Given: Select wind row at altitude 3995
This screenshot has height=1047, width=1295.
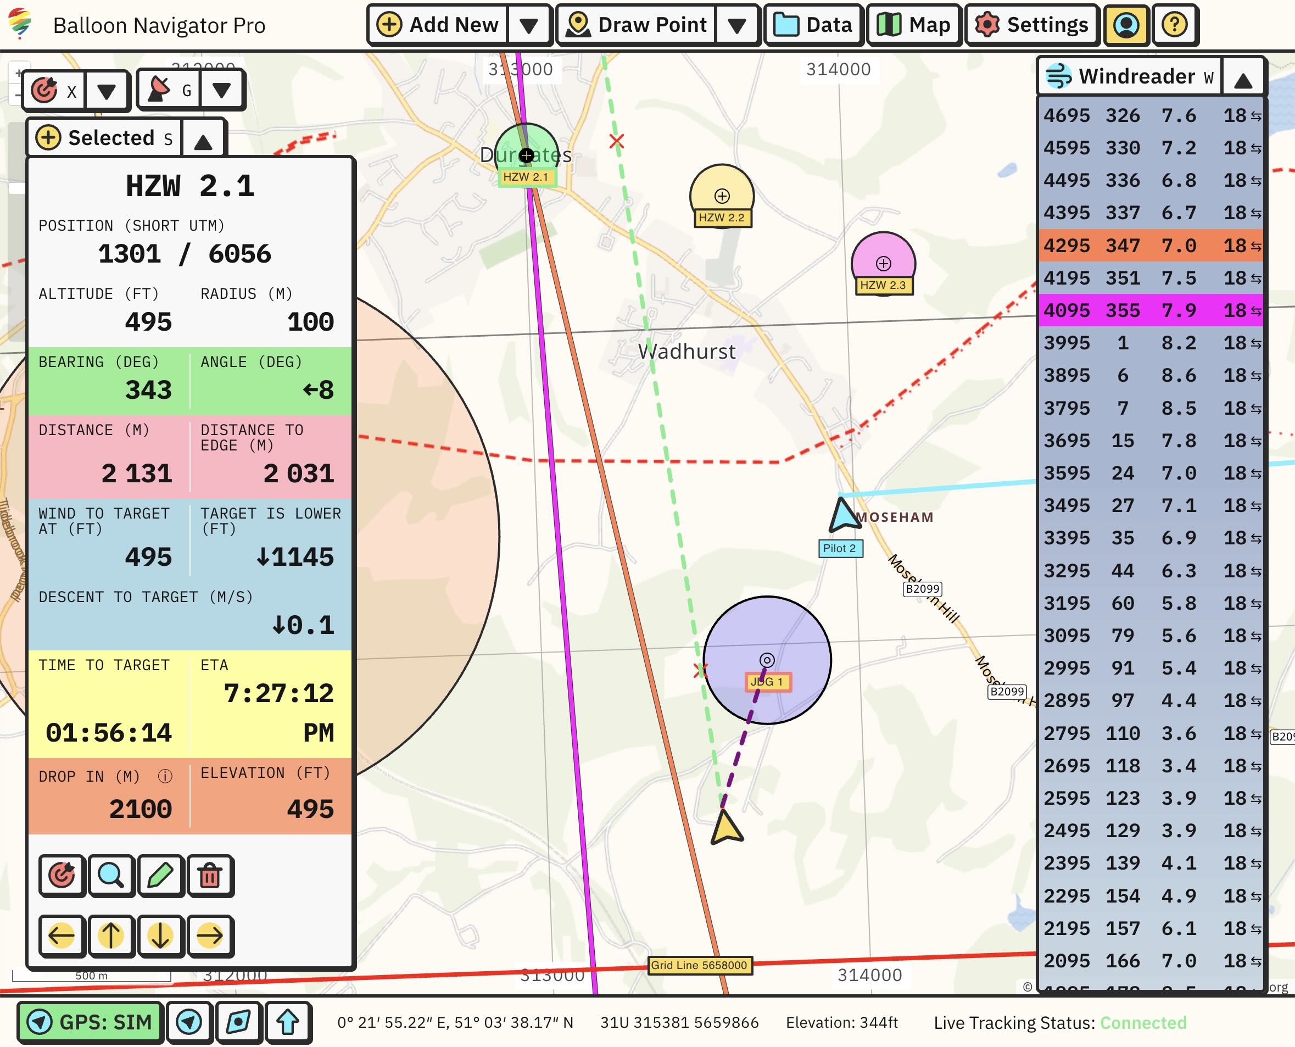Looking at the screenshot, I should point(1151,343).
